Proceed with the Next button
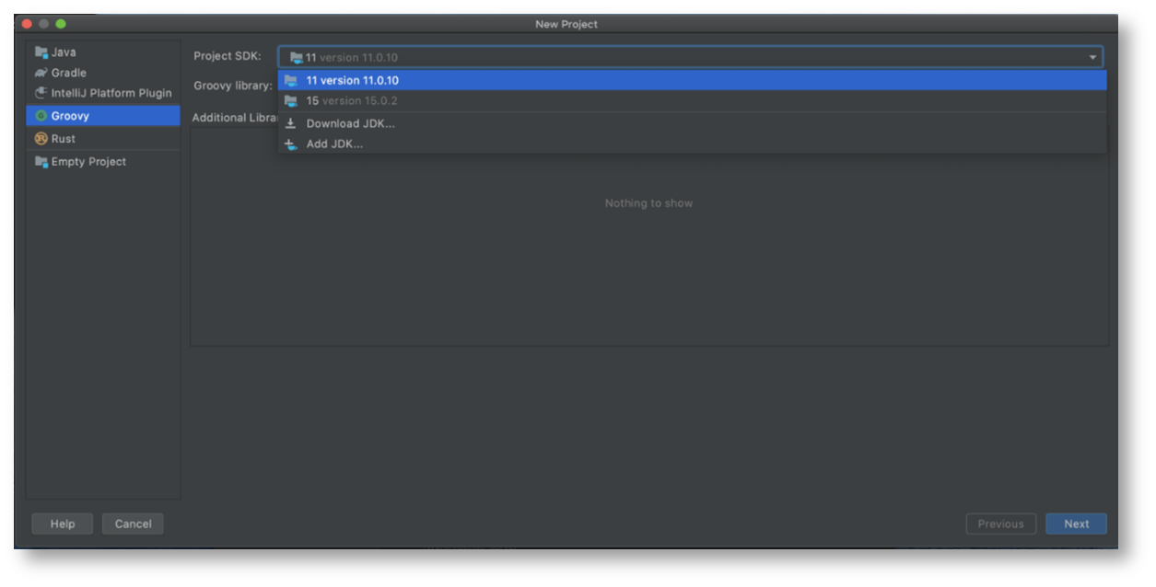 1076,524
